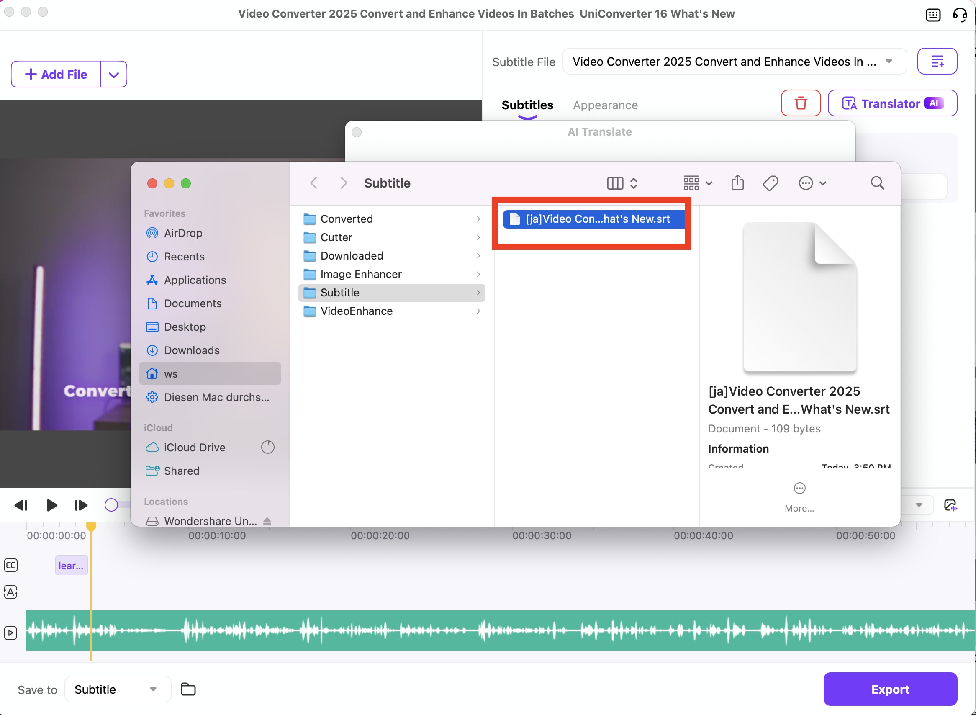The height and width of the screenshot is (715, 976).
Task: Switch to the Appearance tab
Action: (605, 105)
